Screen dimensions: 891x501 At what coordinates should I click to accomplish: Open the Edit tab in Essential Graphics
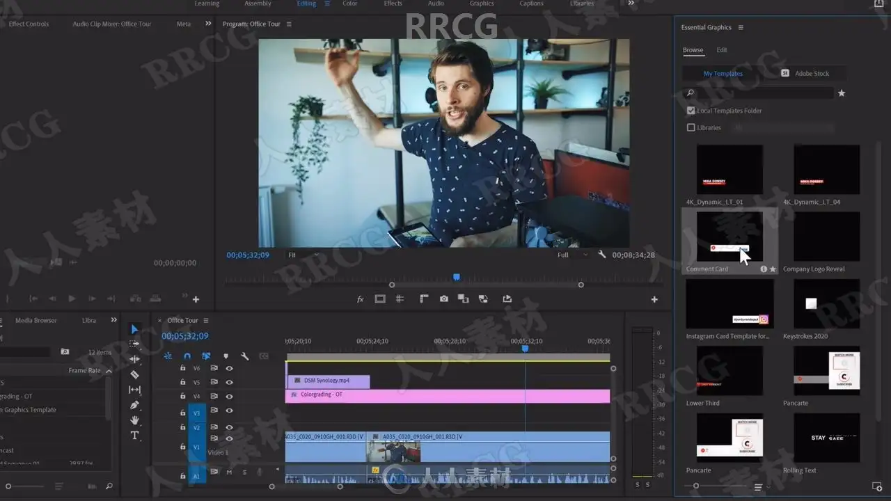pos(722,50)
